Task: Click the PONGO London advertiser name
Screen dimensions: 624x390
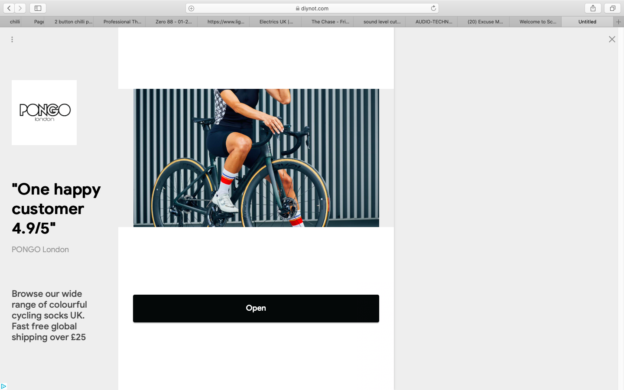Action: pyautogui.click(x=40, y=250)
